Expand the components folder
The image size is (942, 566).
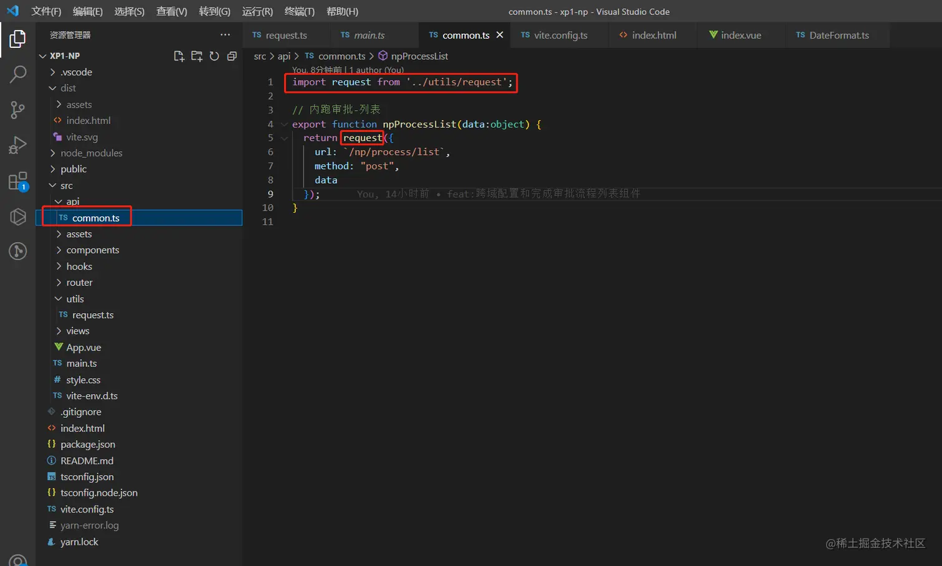59,250
